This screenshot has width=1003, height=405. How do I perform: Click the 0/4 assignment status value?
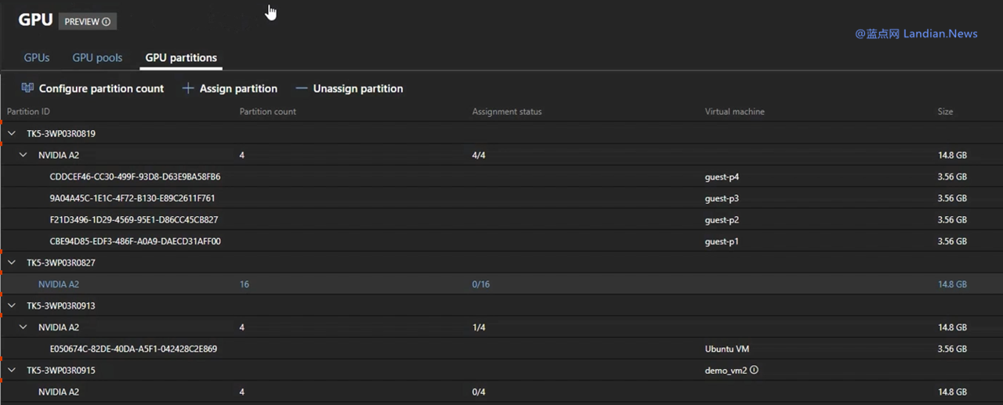tap(479, 392)
